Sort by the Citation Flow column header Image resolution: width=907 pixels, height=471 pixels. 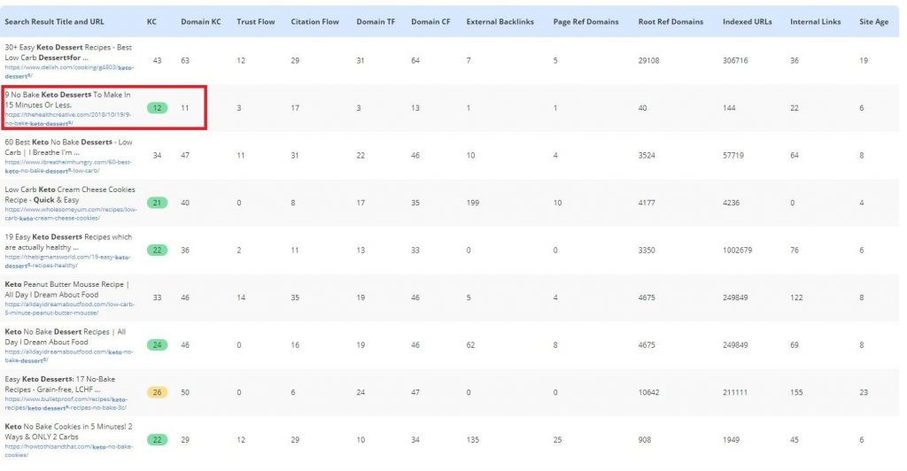[x=314, y=21]
